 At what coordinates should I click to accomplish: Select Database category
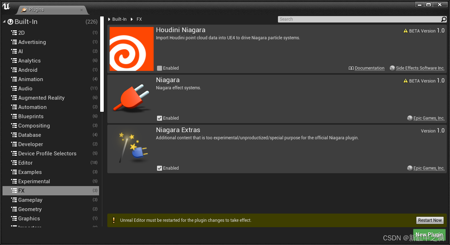coord(51,135)
